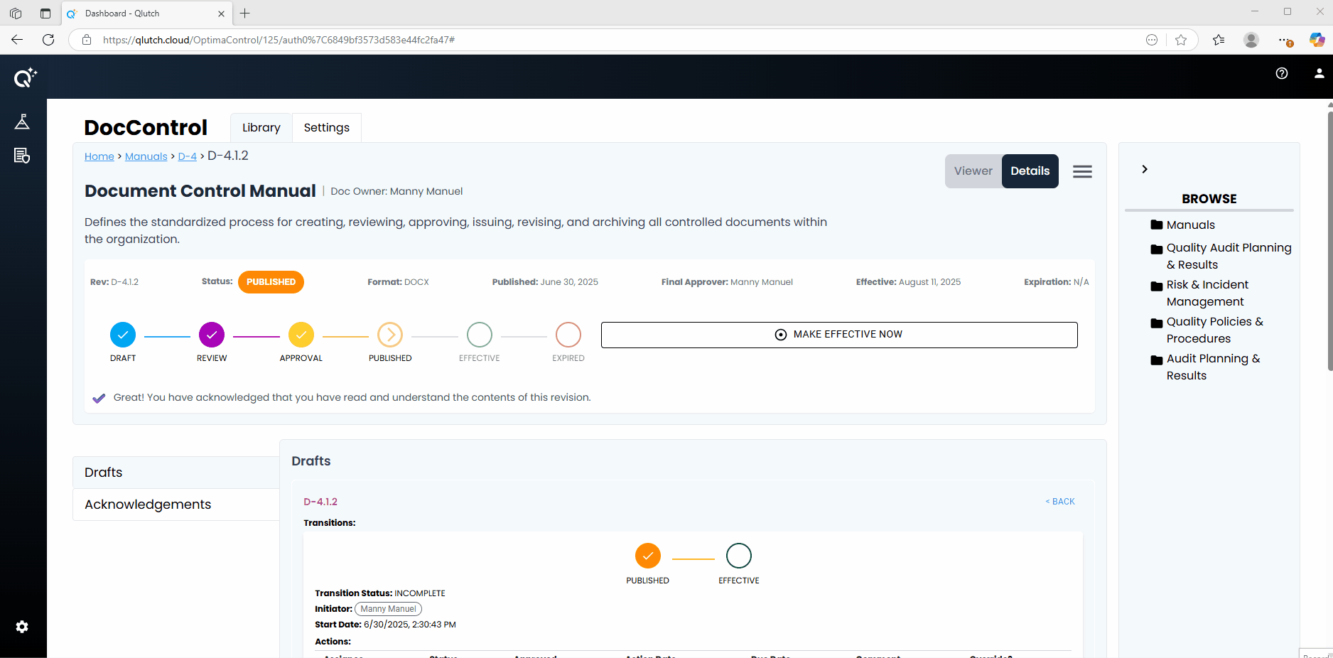Click the browser back arrow
The width and height of the screenshot is (1333, 658).
point(17,40)
